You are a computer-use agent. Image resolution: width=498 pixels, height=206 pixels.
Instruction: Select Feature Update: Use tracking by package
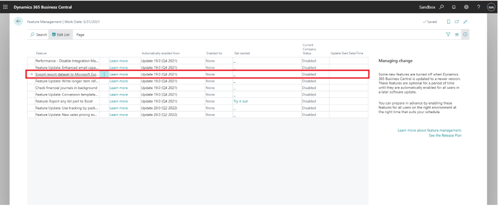tap(67, 108)
